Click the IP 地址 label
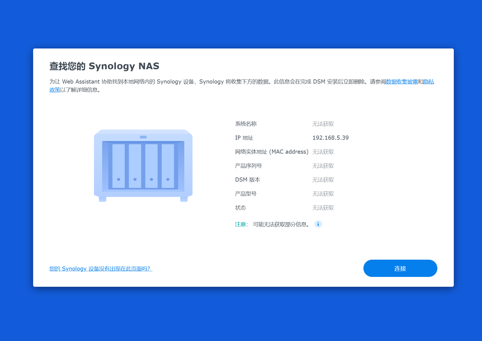This screenshot has height=341, width=482. point(244,138)
